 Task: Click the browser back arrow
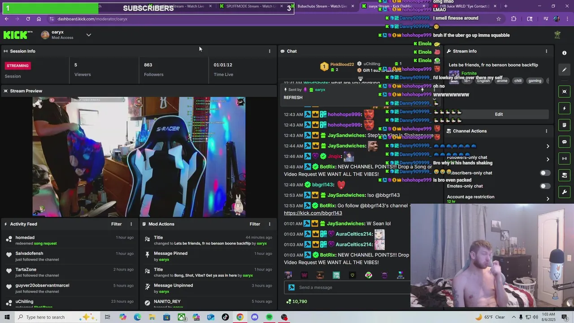pos(6,19)
